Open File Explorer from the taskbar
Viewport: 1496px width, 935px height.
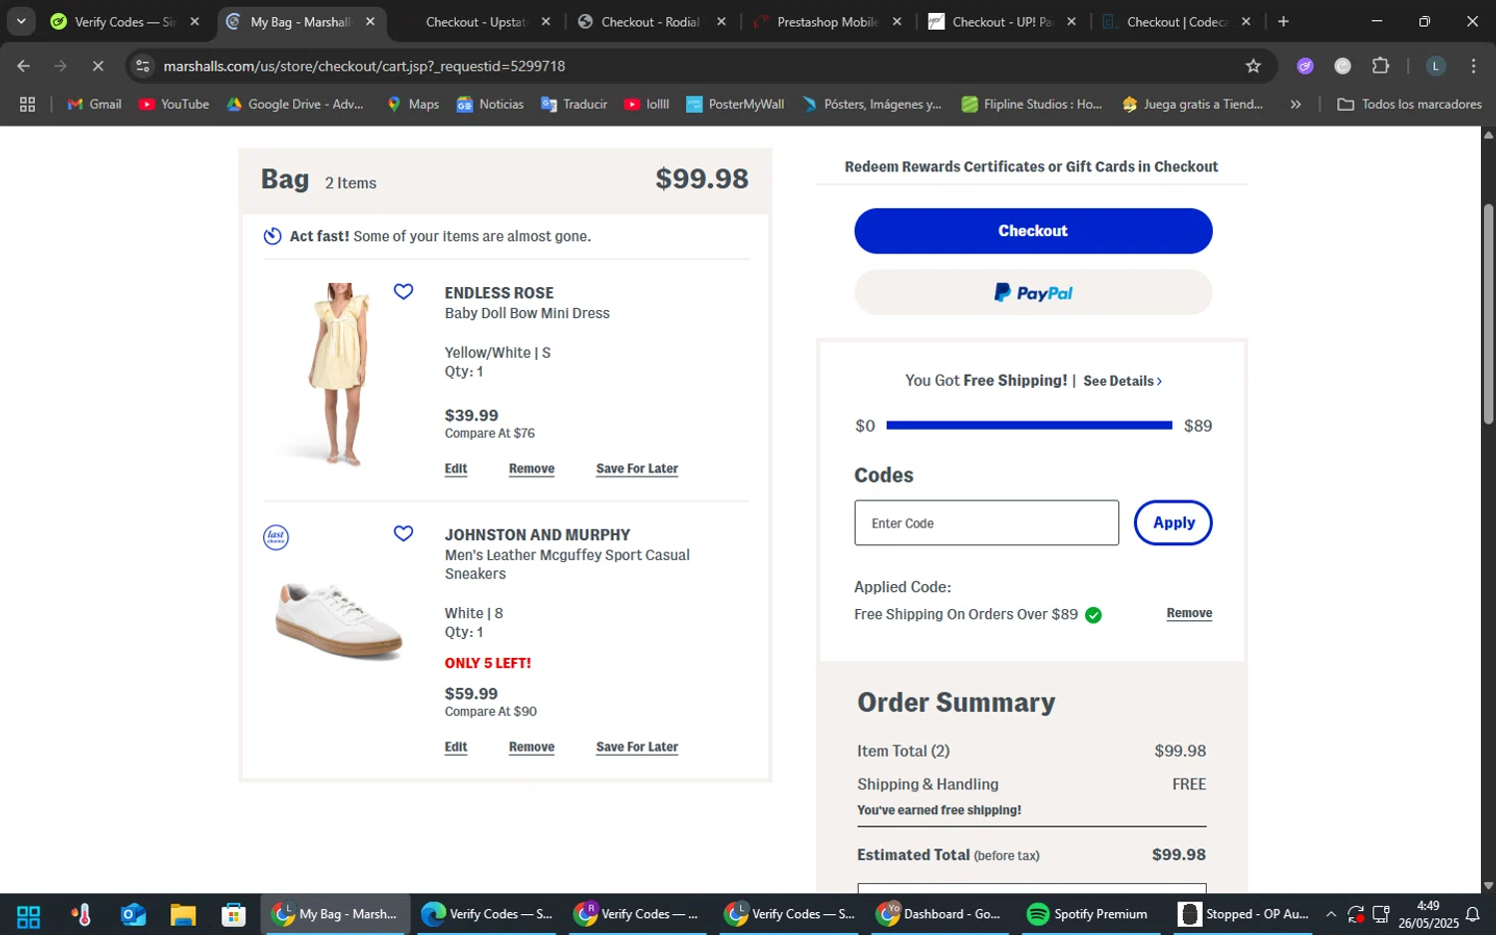[x=183, y=914]
